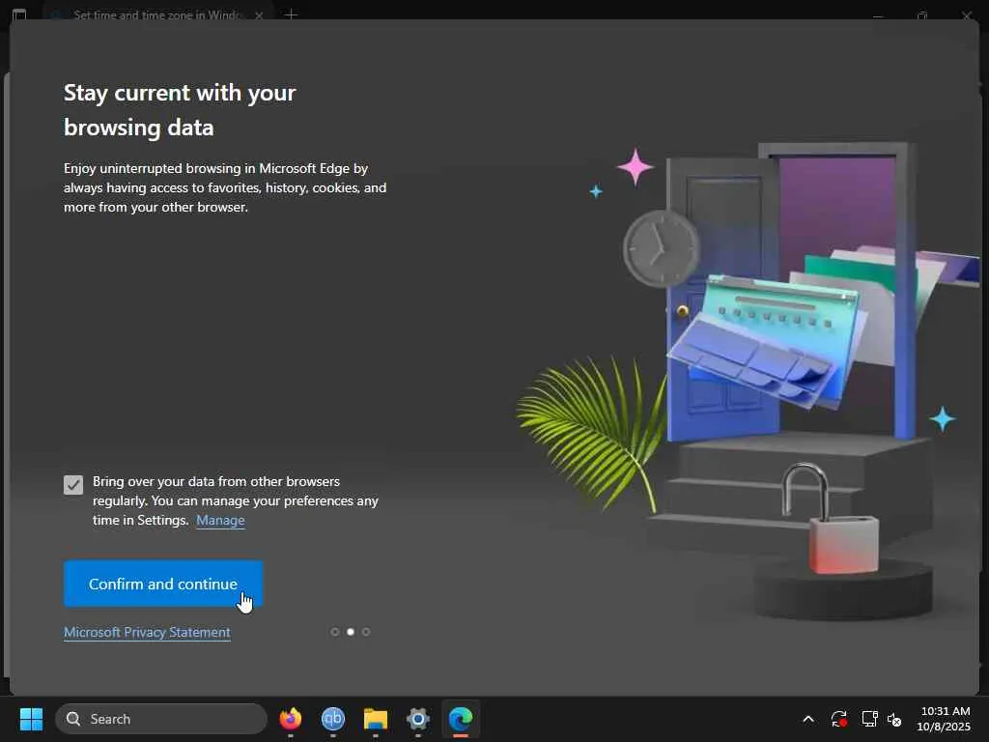Click the tab actions icon in Edge title bar
The height and width of the screenshot is (742, 989).
pos(19,14)
